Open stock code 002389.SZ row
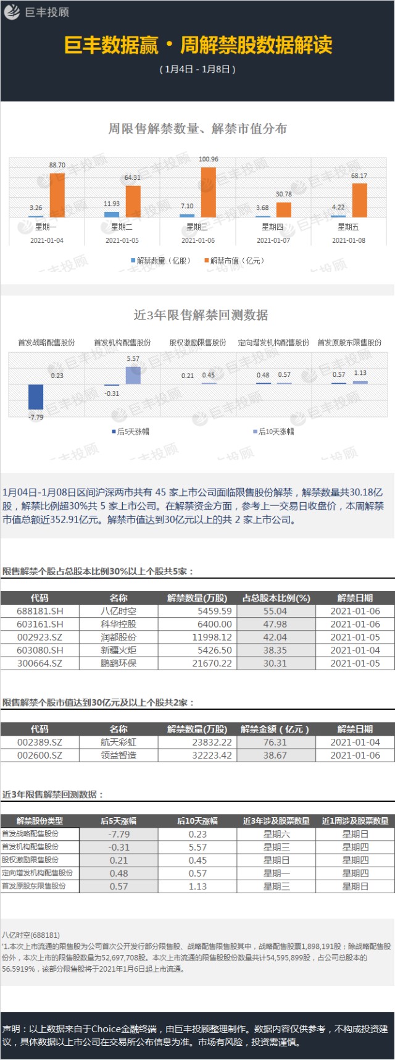The image size is (395, 1060). coord(39,742)
